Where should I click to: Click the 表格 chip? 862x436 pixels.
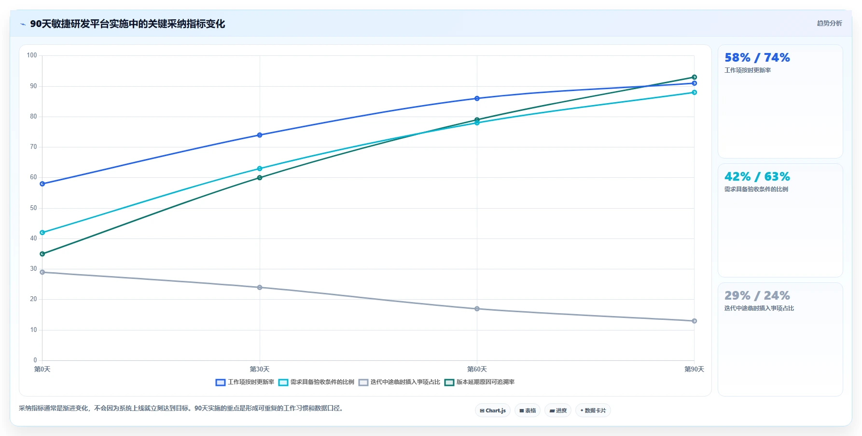coord(528,410)
